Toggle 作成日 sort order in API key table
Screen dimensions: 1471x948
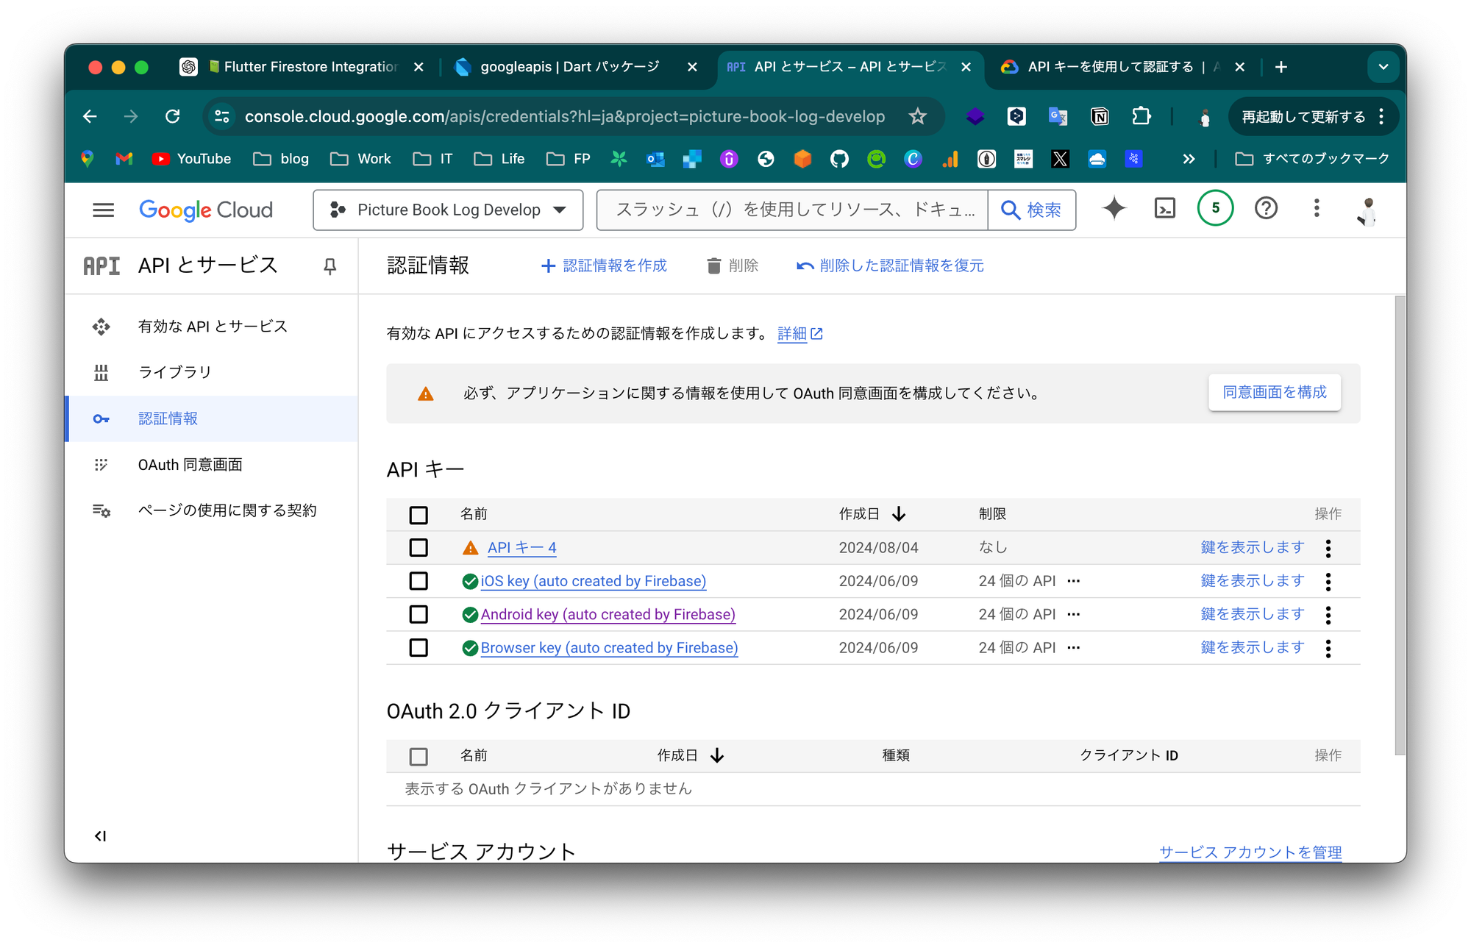coord(899,514)
